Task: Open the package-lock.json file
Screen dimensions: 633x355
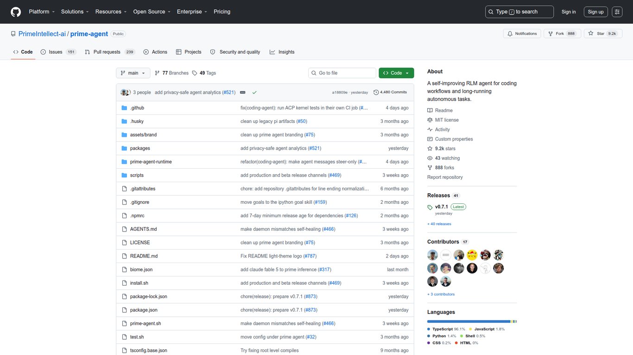Action: click(149, 296)
